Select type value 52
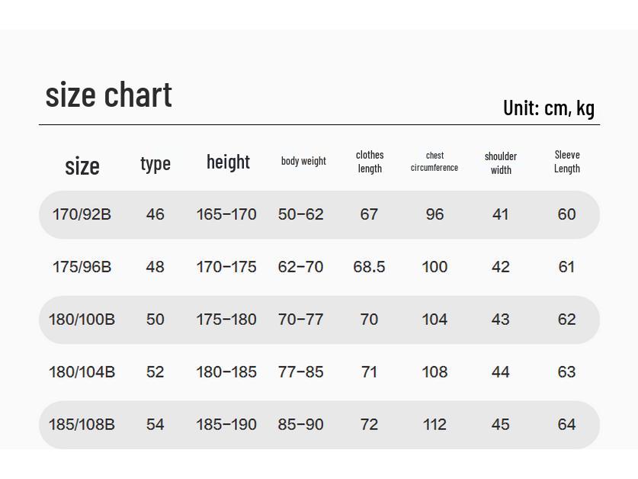Image resolution: width=638 pixels, height=479 pixels. pyautogui.click(x=155, y=372)
